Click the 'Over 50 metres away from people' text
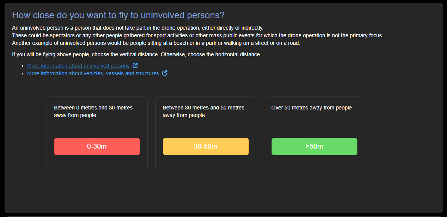 click(x=312, y=108)
